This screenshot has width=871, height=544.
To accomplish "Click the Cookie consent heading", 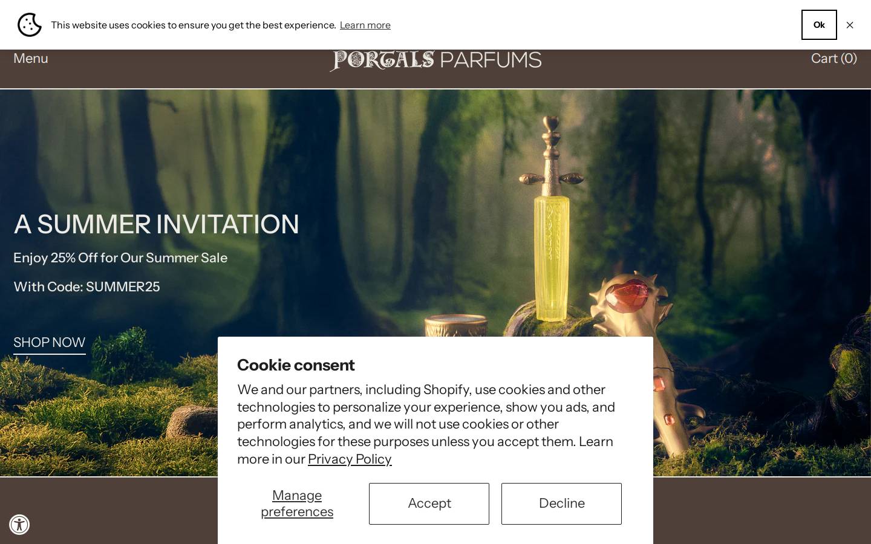I will point(296,365).
